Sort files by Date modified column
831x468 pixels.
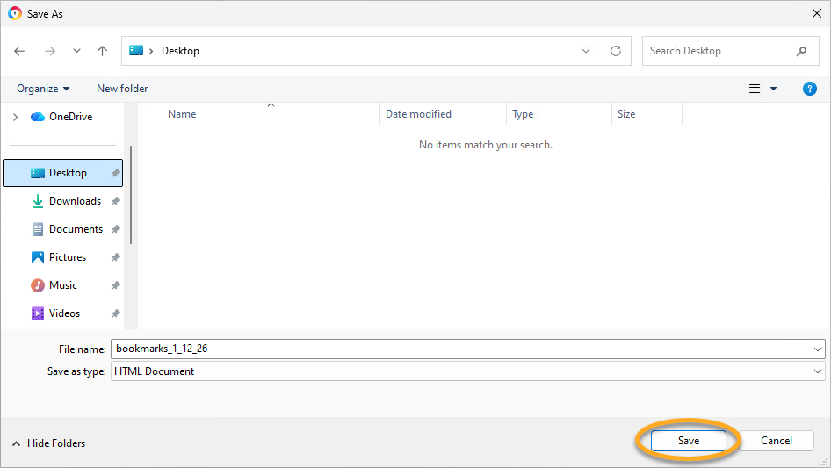(418, 114)
